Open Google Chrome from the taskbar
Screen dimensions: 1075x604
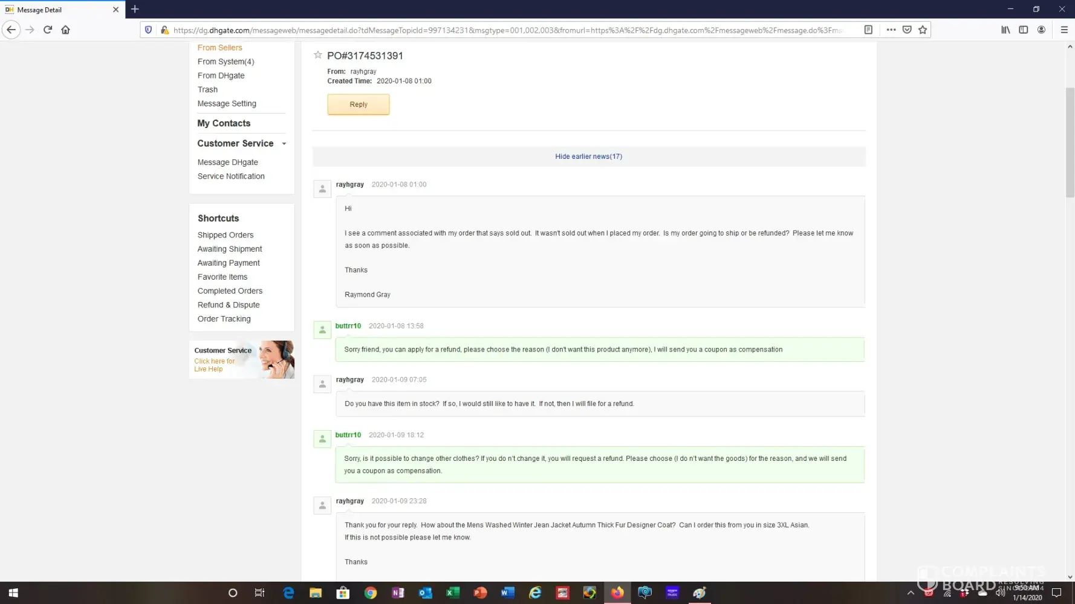tap(371, 593)
